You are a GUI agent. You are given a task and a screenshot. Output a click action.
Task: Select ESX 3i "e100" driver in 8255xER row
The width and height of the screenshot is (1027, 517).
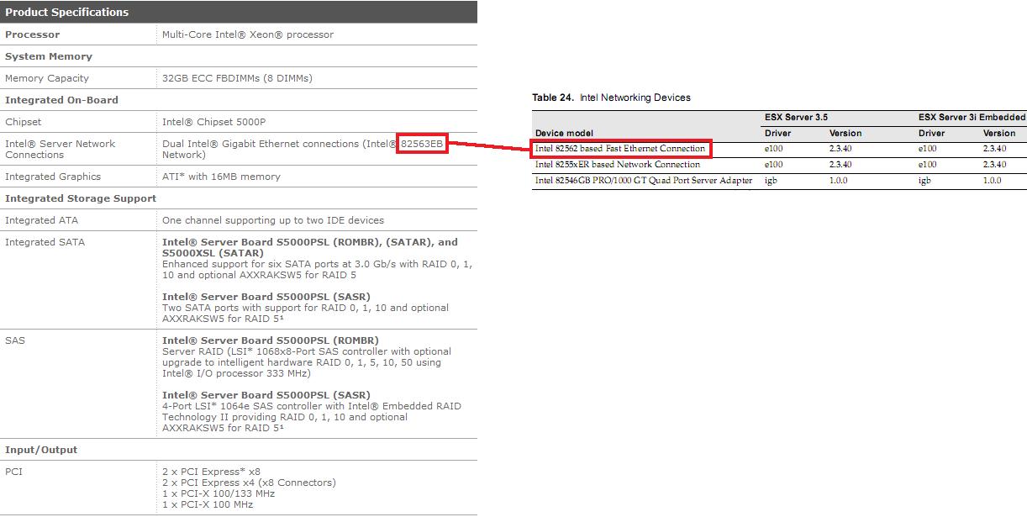(x=928, y=165)
